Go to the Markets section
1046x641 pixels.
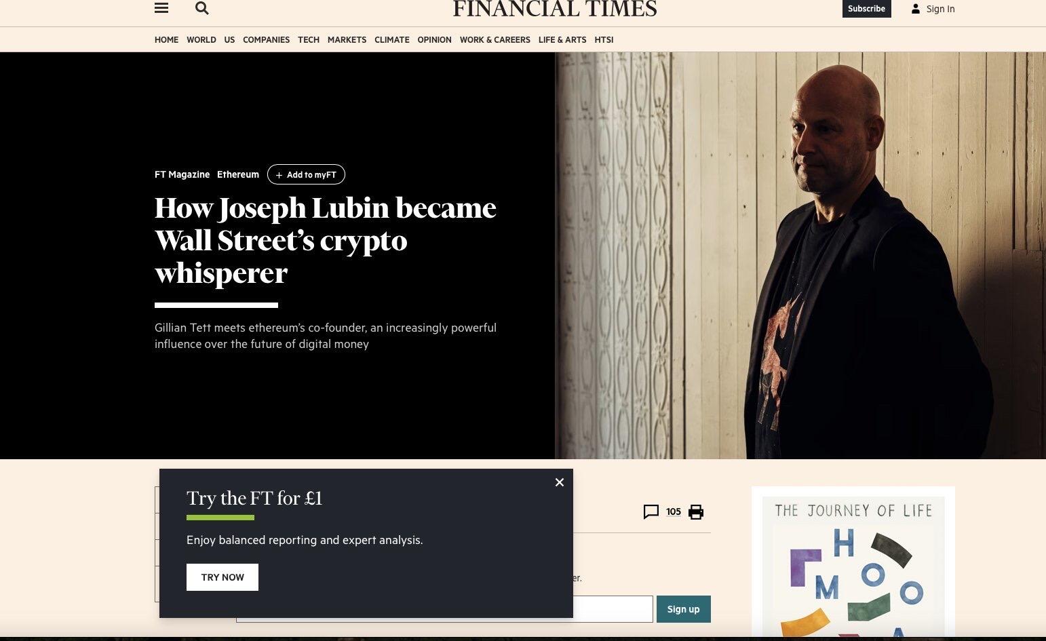347,40
